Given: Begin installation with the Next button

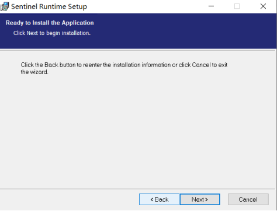Looking at the screenshot, I should pos(200,199).
